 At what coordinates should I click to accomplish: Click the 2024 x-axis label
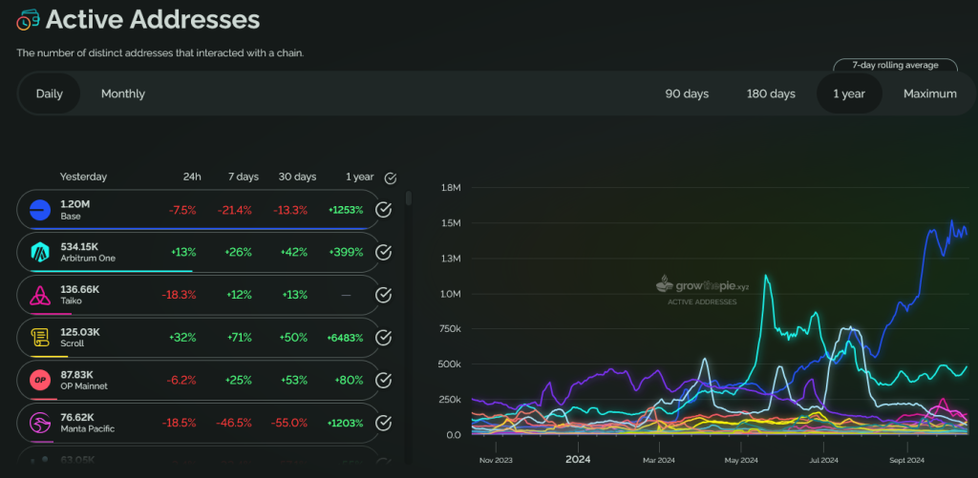pyautogui.click(x=578, y=460)
